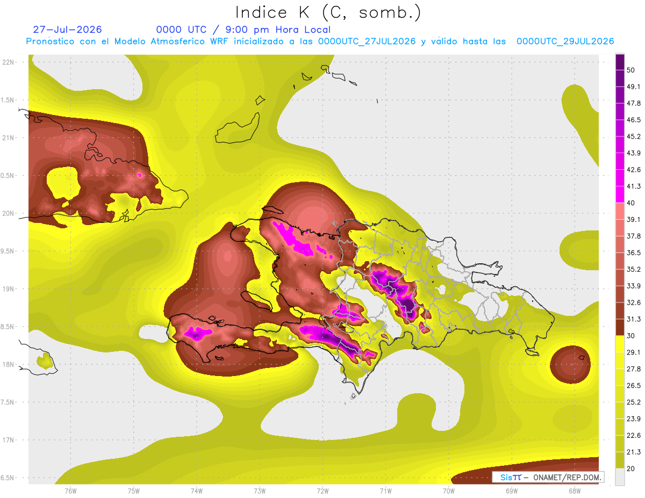This screenshot has height=498, width=645.
Task: Click the legend value "47.8"
Action: click(x=633, y=103)
